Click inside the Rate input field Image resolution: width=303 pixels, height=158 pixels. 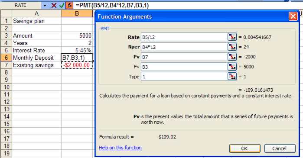[x=184, y=37]
